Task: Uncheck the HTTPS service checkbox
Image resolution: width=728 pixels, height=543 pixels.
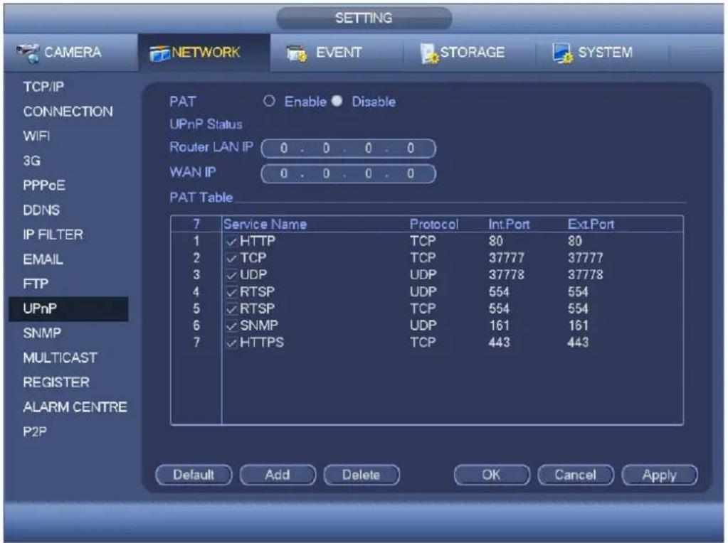Action: click(x=232, y=343)
